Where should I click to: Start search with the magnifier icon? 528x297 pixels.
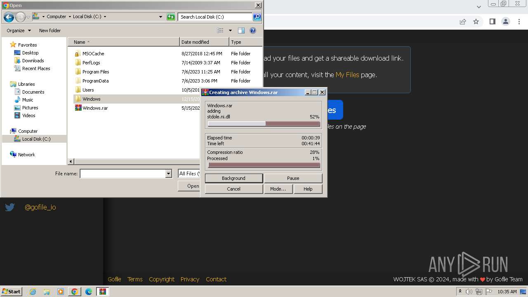(x=257, y=17)
